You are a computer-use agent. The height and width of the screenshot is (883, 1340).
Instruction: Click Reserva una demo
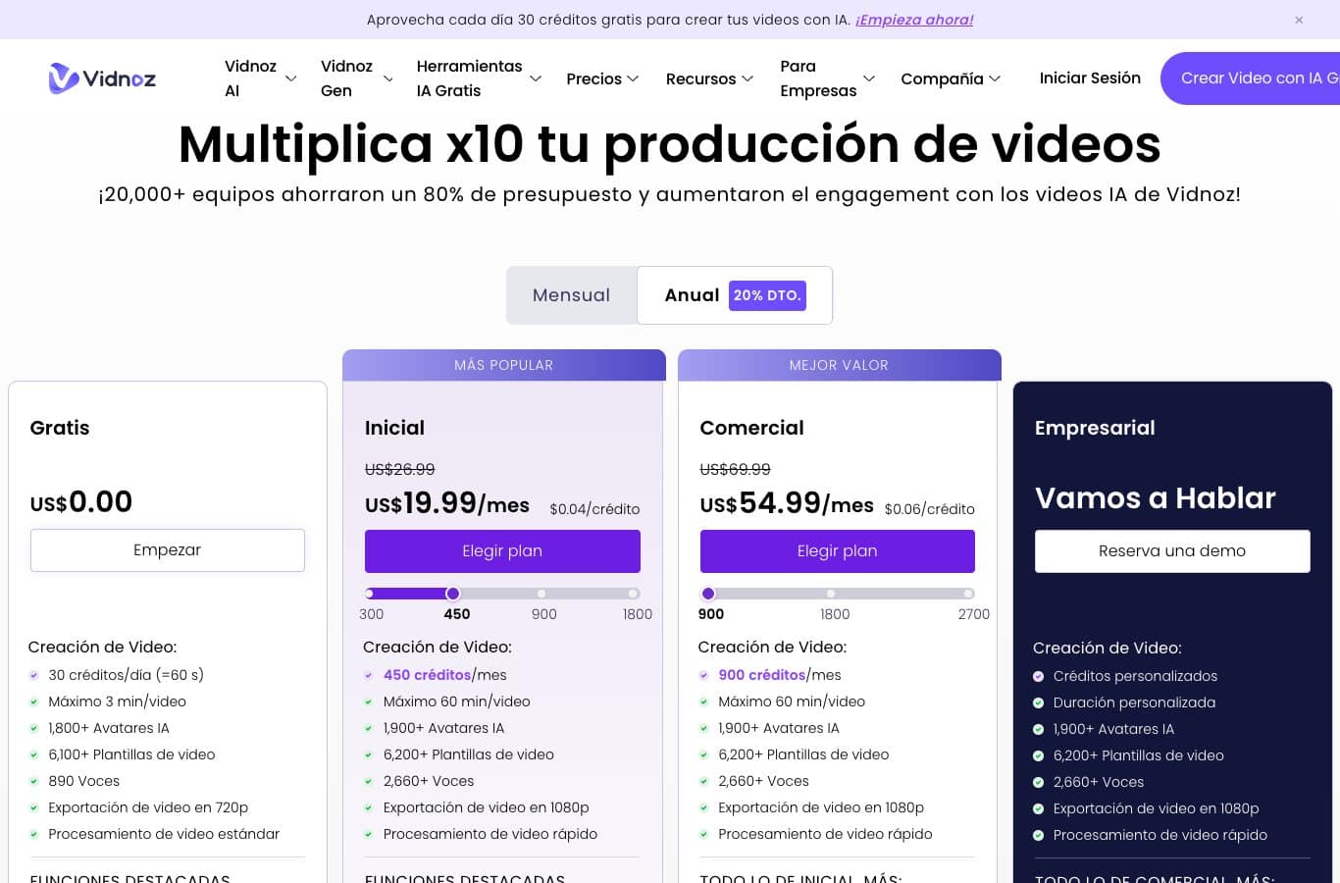click(1172, 551)
